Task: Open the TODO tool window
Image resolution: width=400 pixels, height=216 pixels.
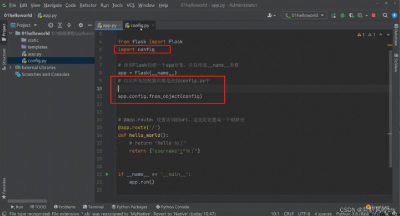Action: (x=38, y=207)
